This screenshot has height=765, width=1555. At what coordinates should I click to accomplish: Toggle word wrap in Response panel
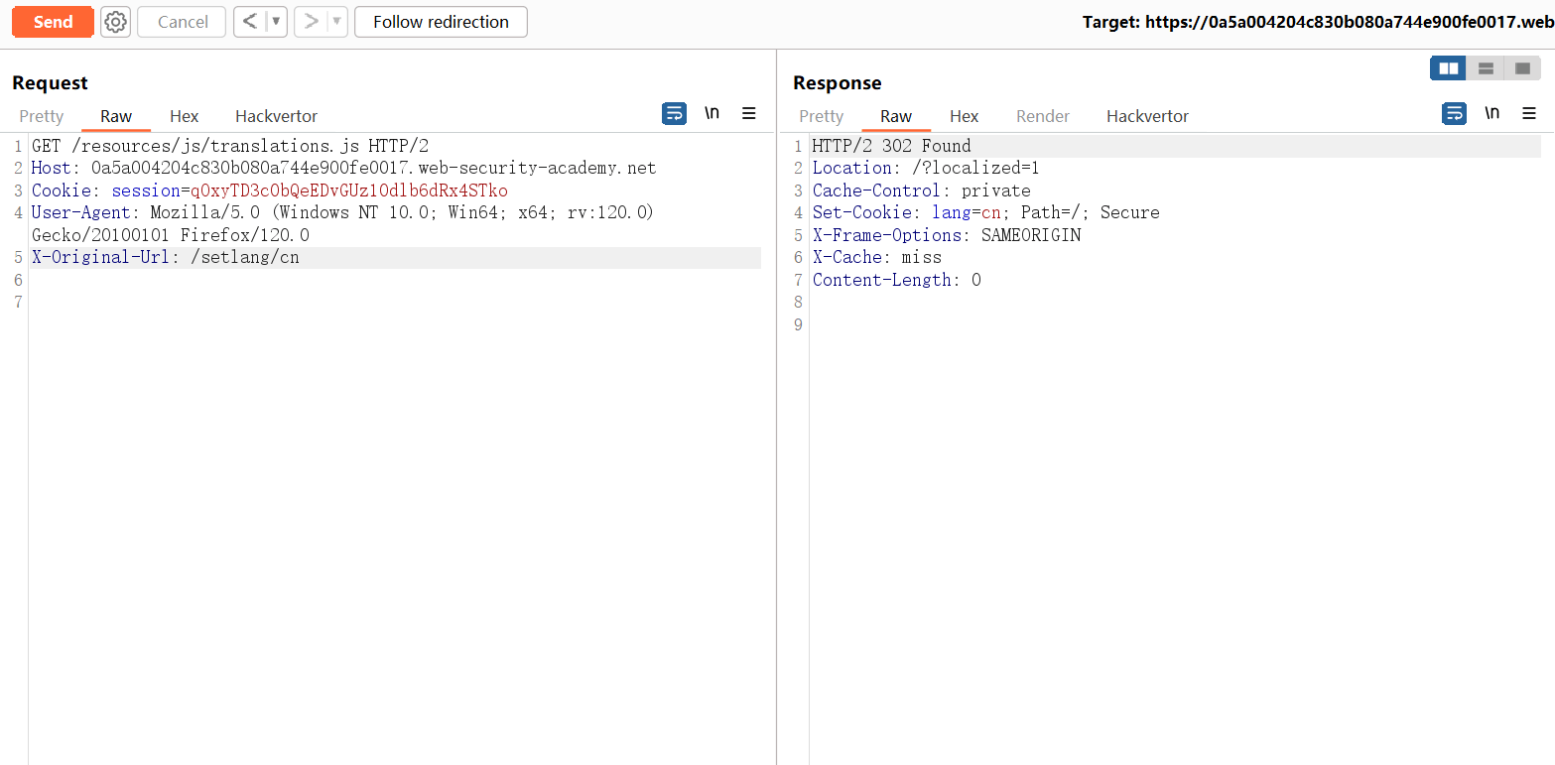[1454, 113]
